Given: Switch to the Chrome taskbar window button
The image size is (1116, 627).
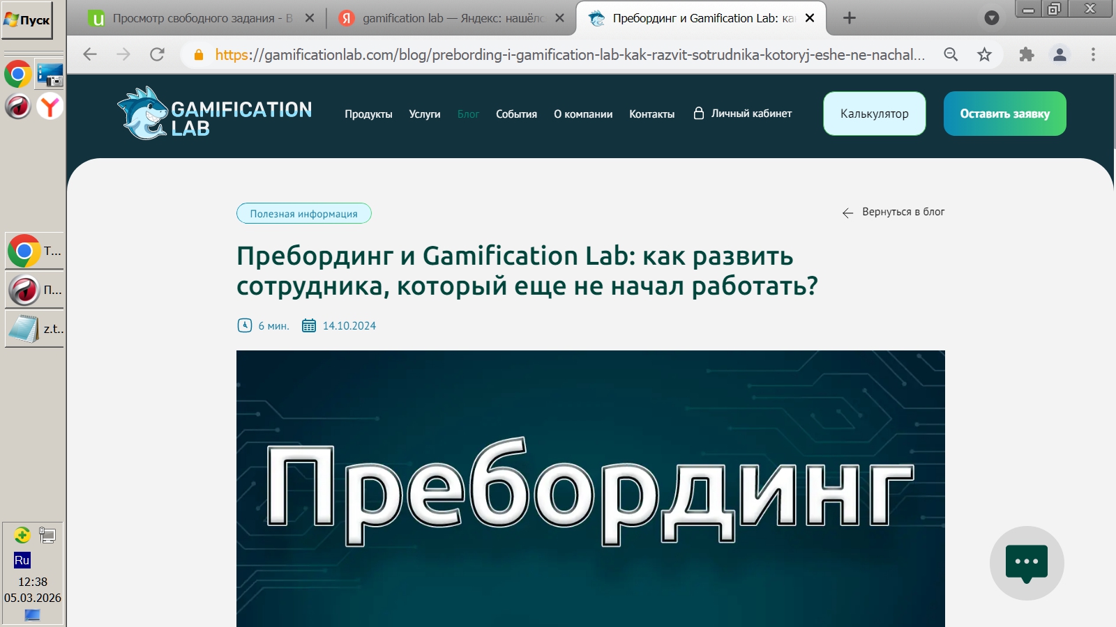Looking at the screenshot, I should click(34, 251).
